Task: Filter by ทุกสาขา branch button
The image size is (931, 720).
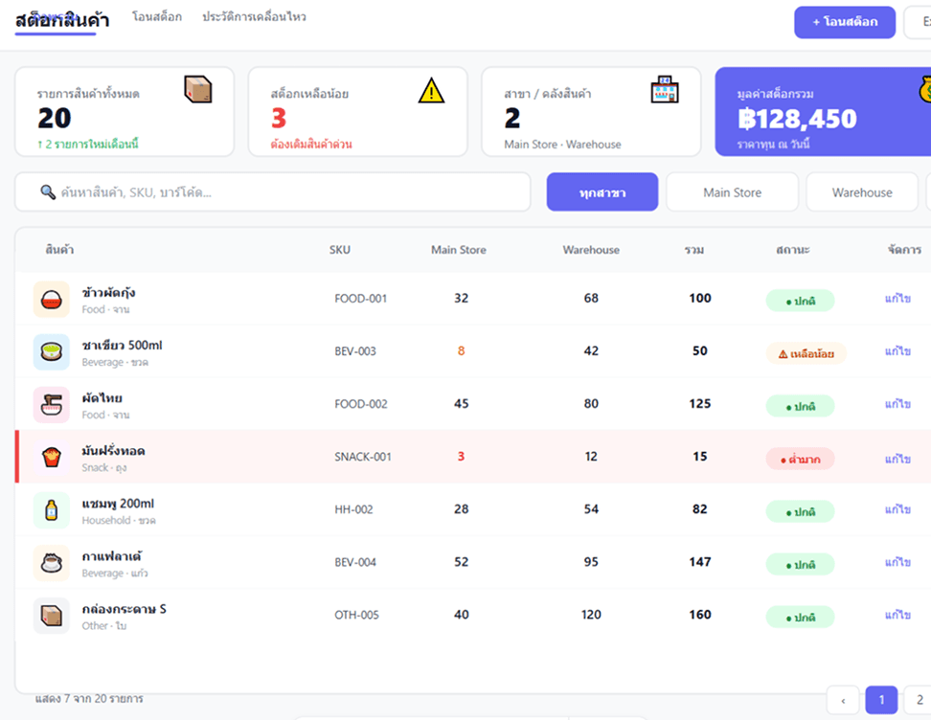Action: point(602,192)
